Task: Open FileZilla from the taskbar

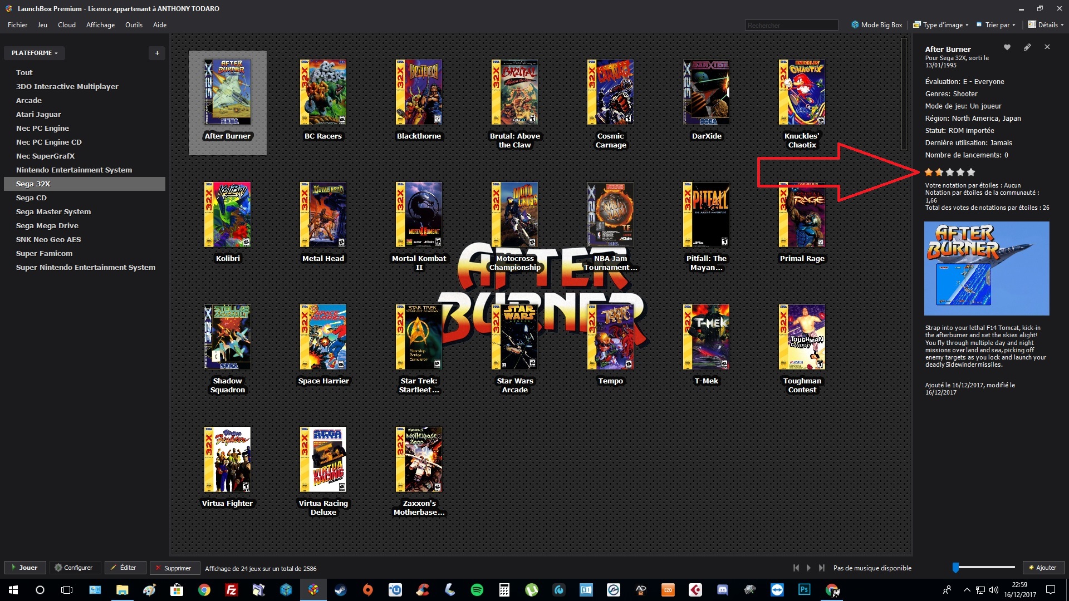Action: (x=231, y=590)
